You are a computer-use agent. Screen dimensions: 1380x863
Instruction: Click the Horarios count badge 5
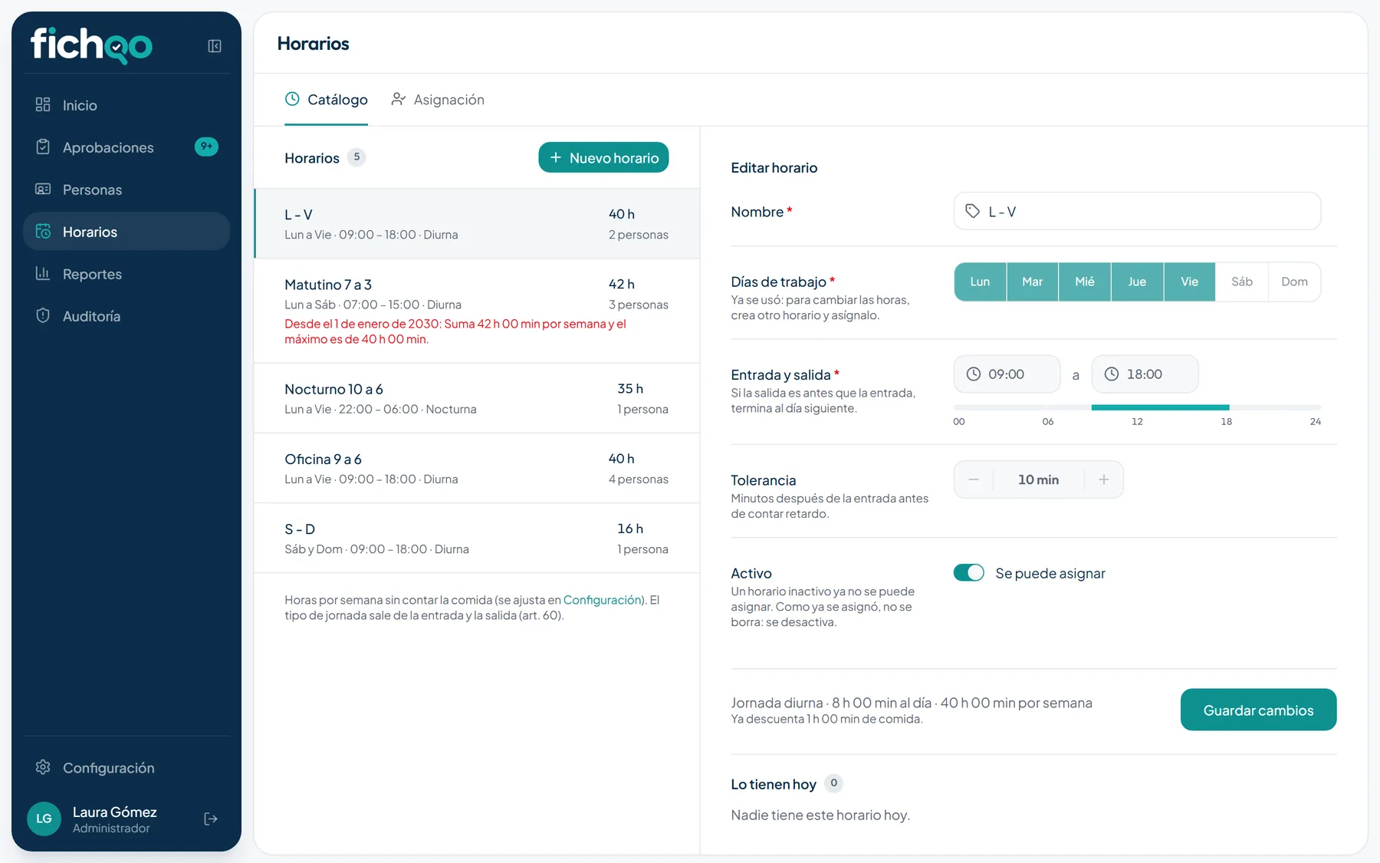[356, 157]
